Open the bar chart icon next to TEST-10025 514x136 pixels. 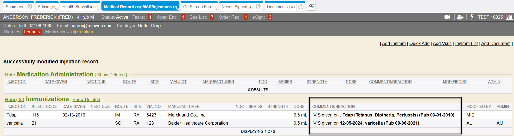tap(509, 17)
